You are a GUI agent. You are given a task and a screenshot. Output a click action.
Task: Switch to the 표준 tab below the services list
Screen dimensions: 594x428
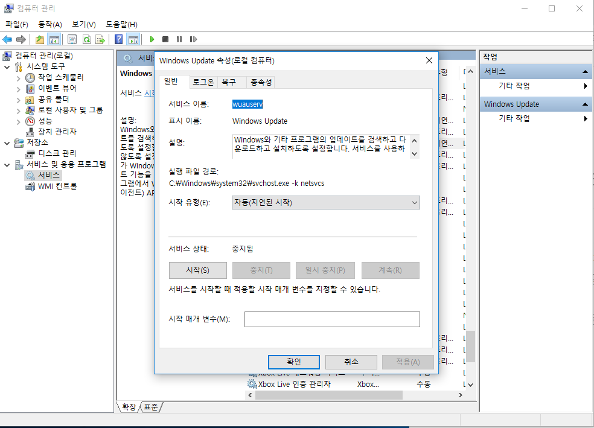[151, 407]
